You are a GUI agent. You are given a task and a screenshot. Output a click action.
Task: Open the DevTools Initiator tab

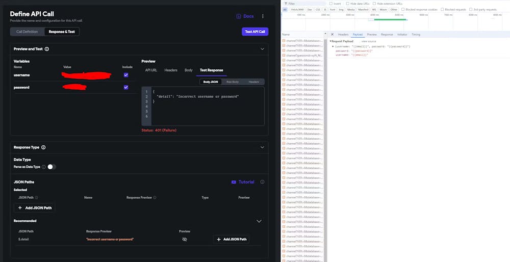pyautogui.click(x=402, y=35)
